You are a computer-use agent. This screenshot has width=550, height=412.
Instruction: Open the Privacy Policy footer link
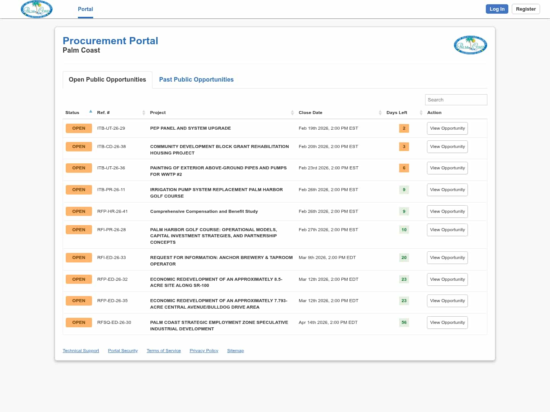tap(204, 351)
